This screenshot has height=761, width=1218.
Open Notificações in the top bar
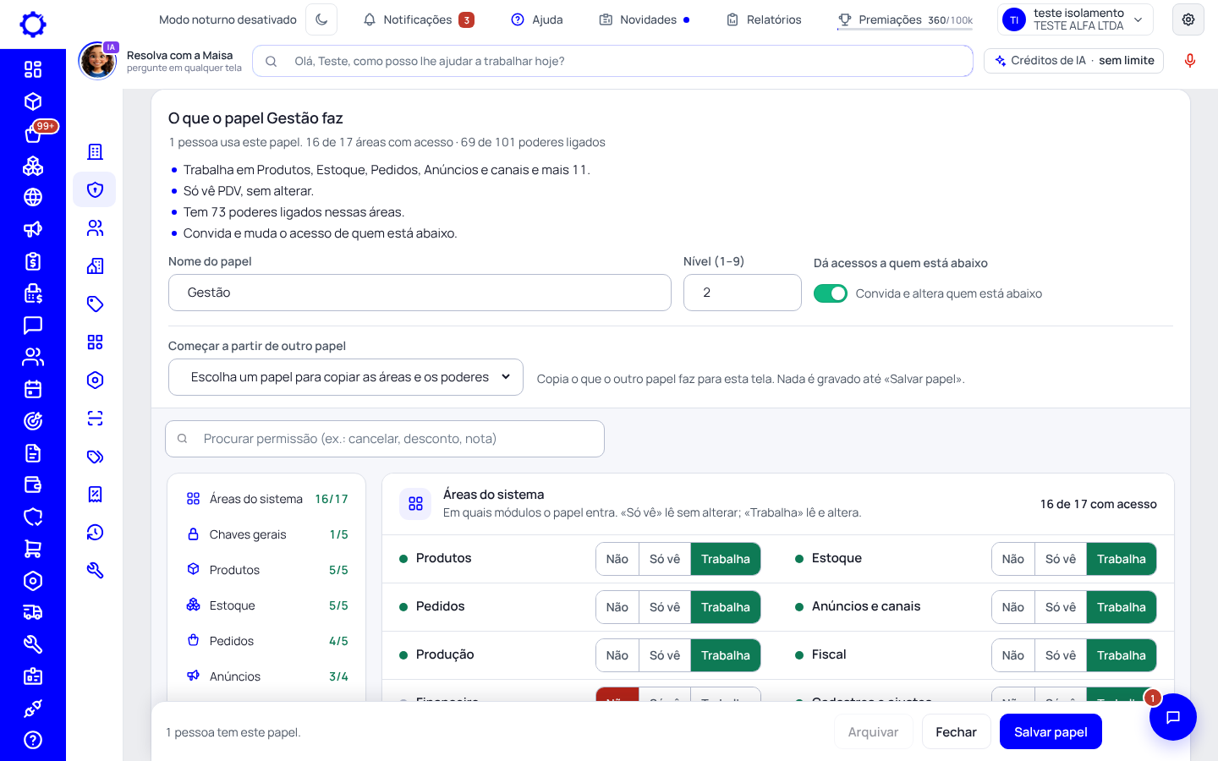coord(419,19)
